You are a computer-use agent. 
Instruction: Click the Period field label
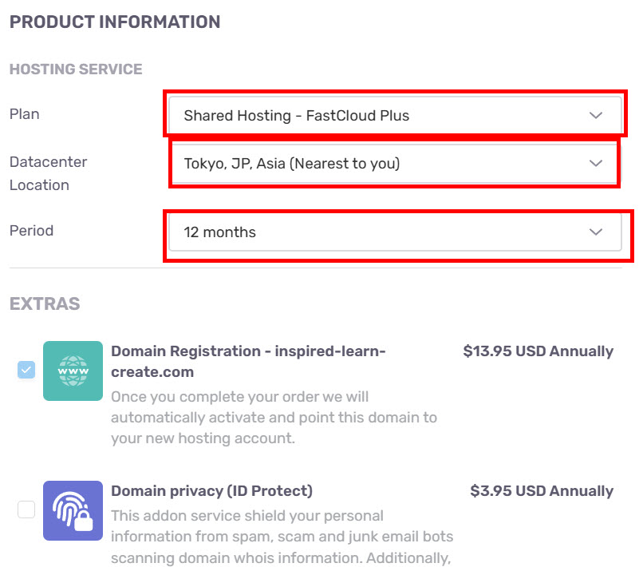[32, 231]
